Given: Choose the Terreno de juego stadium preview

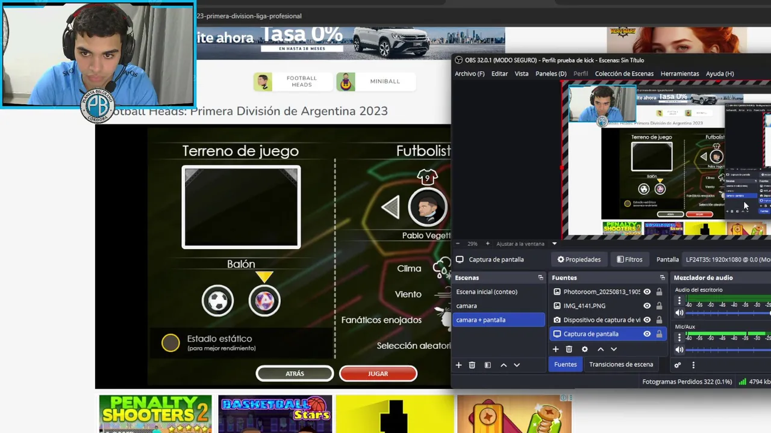Looking at the screenshot, I should pyautogui.click(x=241, y=207).
